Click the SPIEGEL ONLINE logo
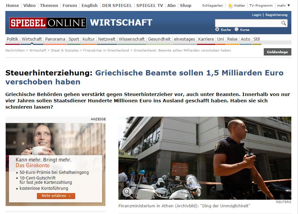 click(x=48, y=23)
